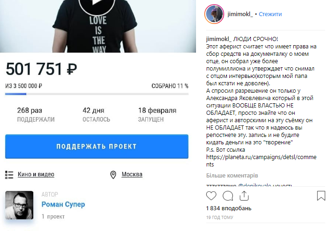Click the Поддержать проект button
327x231 pixels.
(97, 146)
